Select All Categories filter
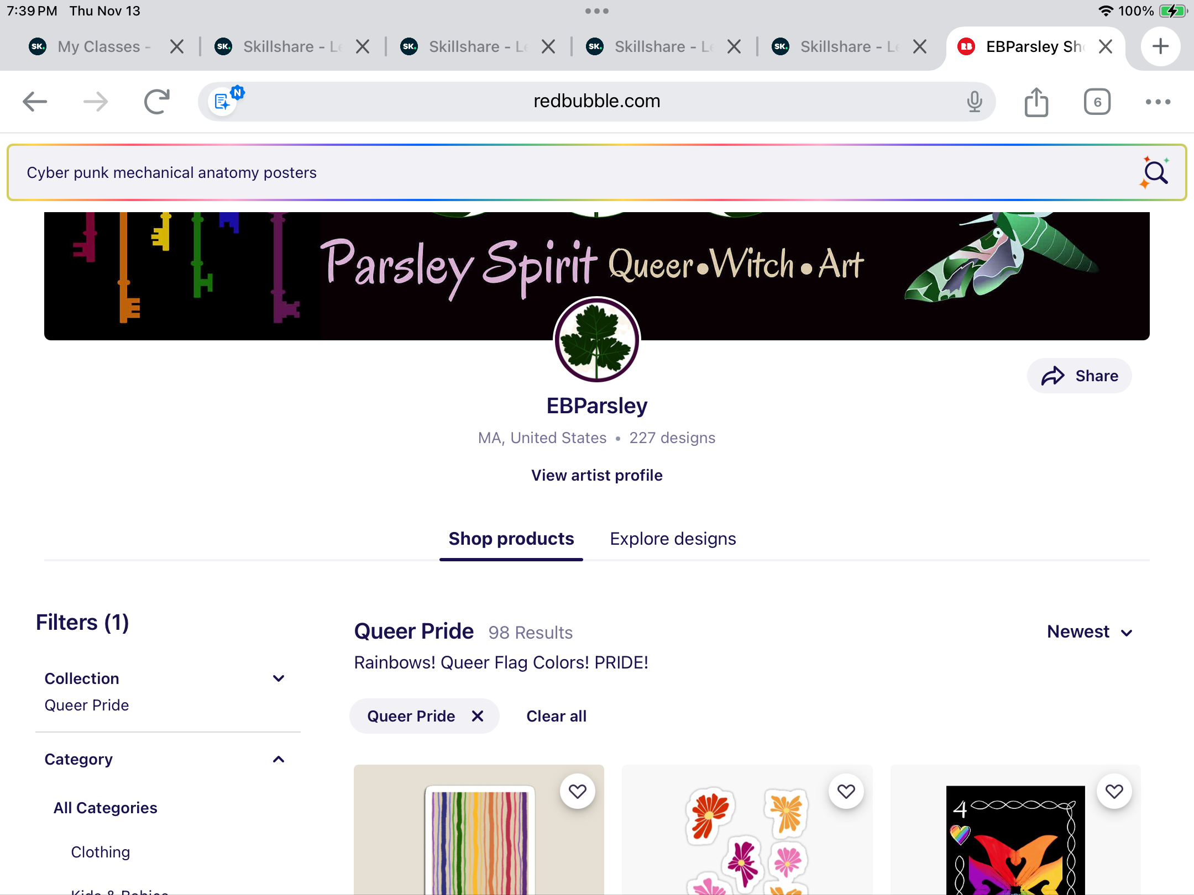 pos(106,808)
